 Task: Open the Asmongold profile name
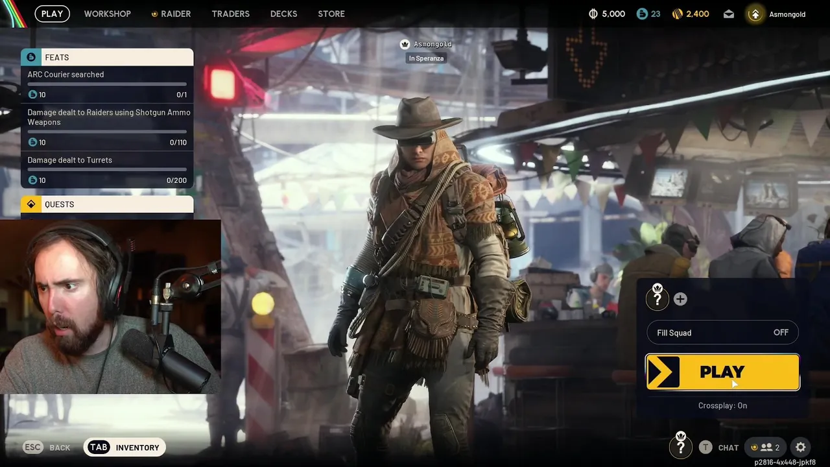pyautogui.click(x=787, y=14)
